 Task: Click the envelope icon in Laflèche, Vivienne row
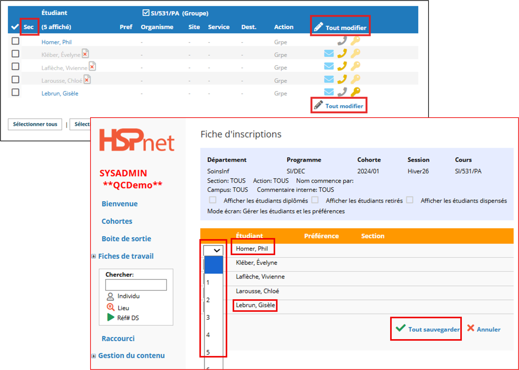(x=329, y=66)
